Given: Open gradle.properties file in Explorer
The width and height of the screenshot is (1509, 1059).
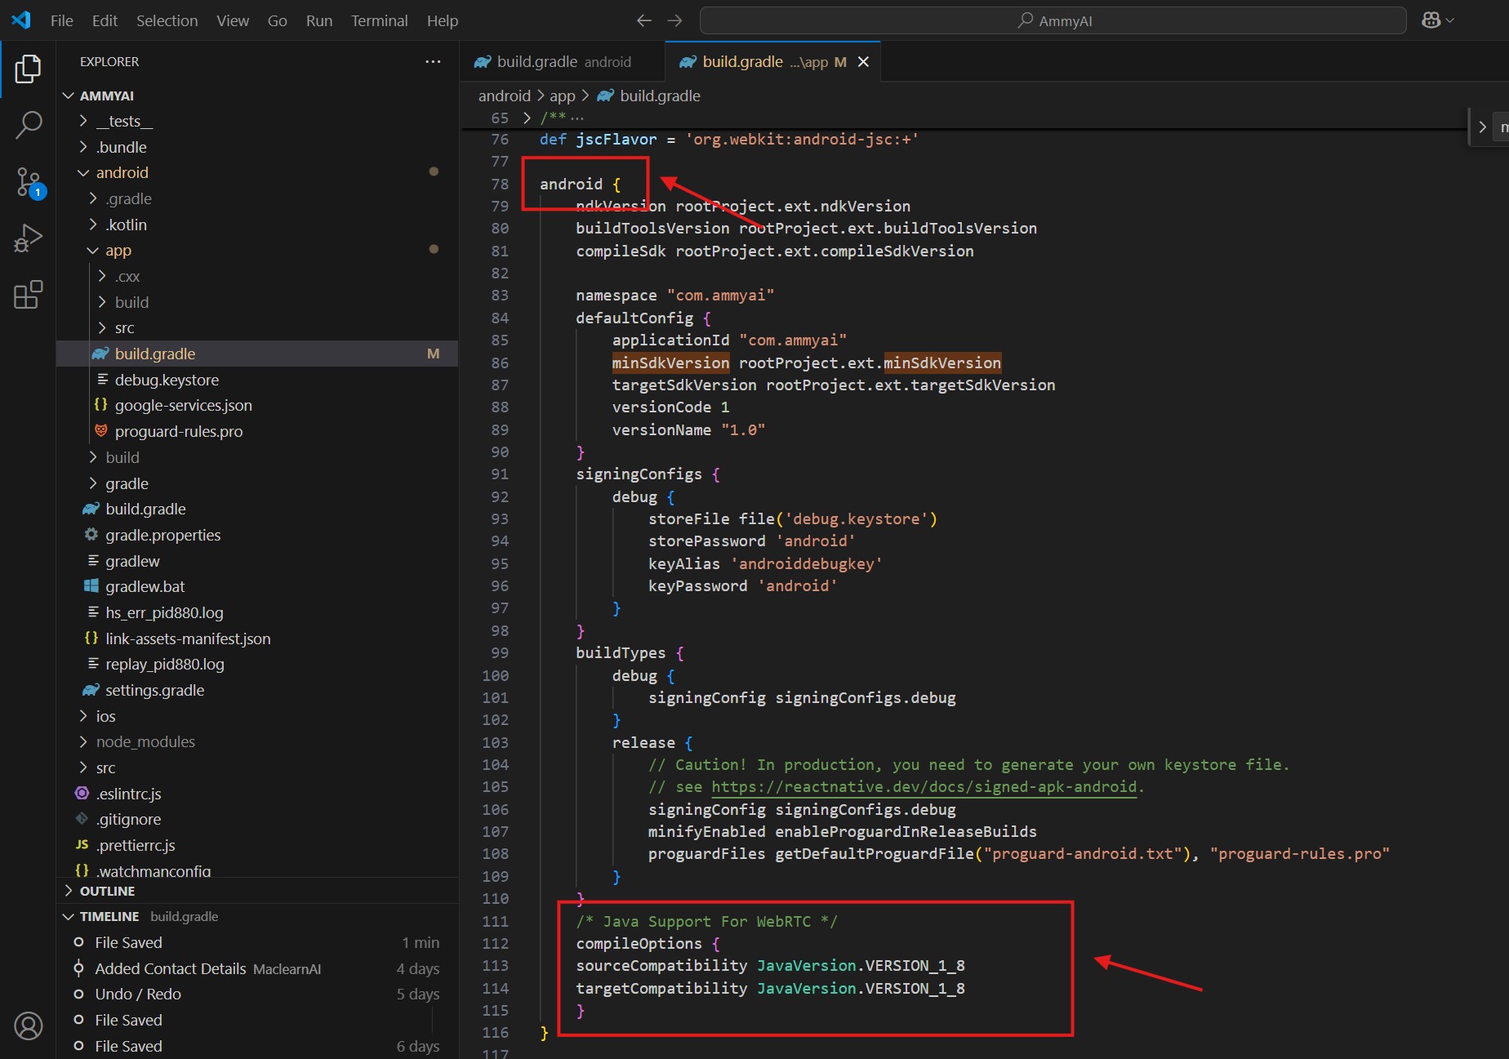Looking at the screenshot, I should 162,535.
